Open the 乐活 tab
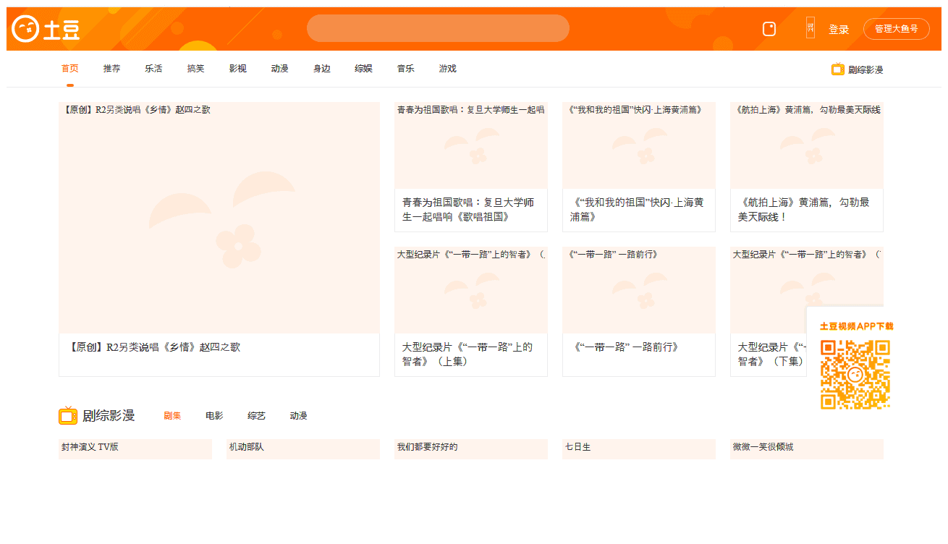948x544 pixels. point(153,69)
